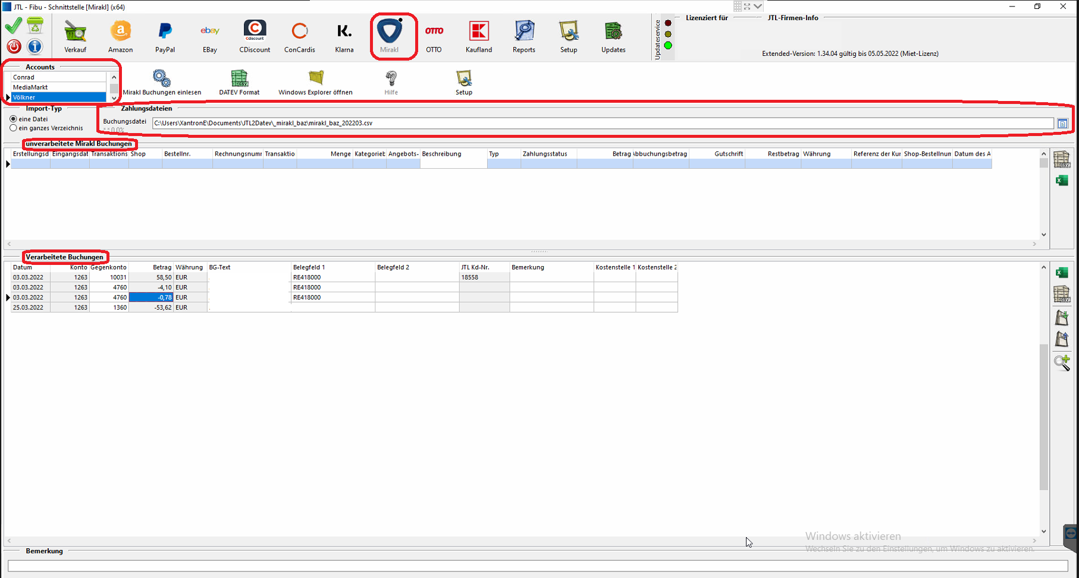The height and width of the screenshot is (578, 1079).
Task: Select 'ein ganzes Verzeichnis' import type
Action: click(14, 128)
